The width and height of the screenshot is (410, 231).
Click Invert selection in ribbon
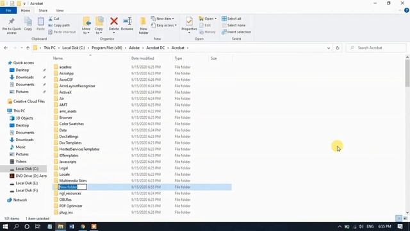pyautogui.click(x=236, y=32)
